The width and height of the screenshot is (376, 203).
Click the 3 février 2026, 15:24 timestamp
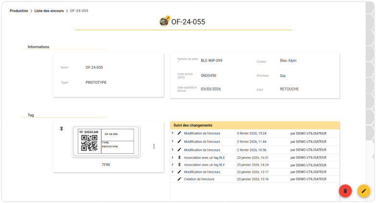(252, 134)
